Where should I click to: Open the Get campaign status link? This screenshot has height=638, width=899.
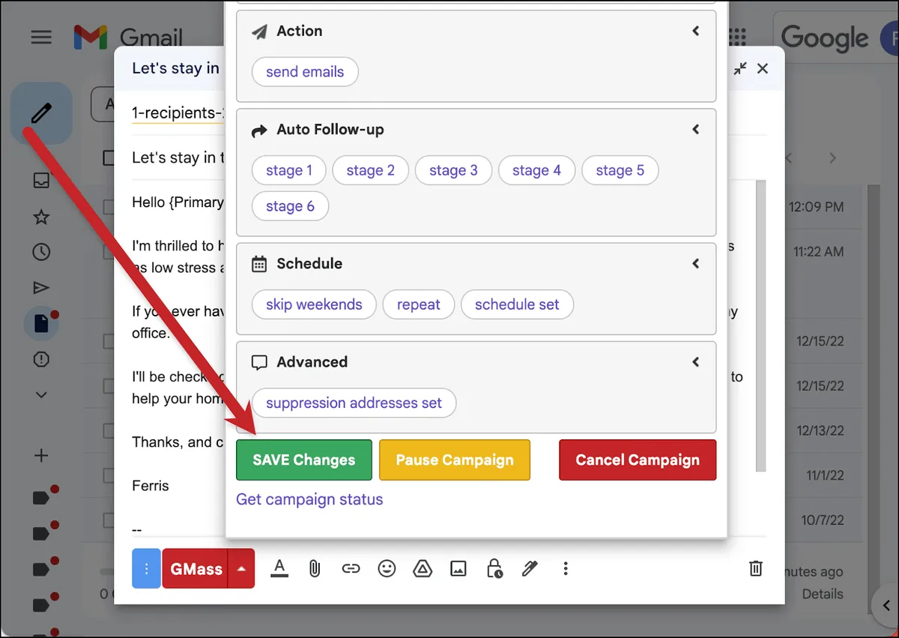click(309, 499)
